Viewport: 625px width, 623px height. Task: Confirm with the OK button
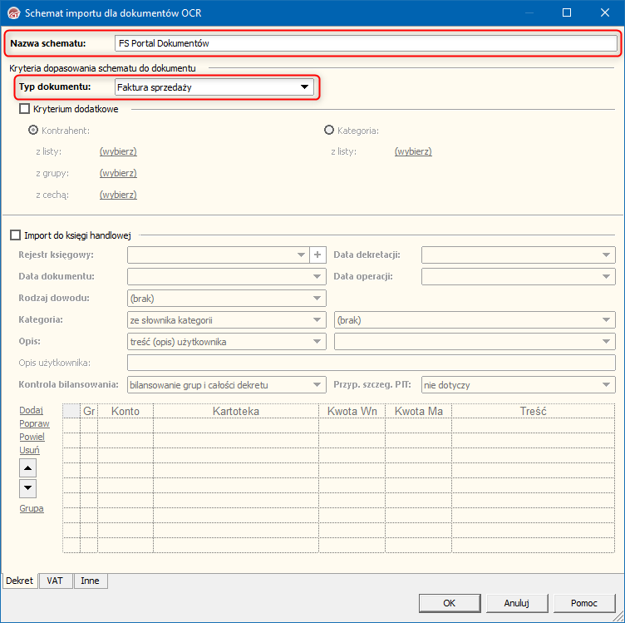tap(449, 603)
